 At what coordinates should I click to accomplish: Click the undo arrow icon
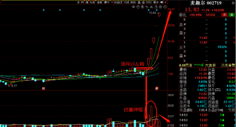(x=147, y=7)
